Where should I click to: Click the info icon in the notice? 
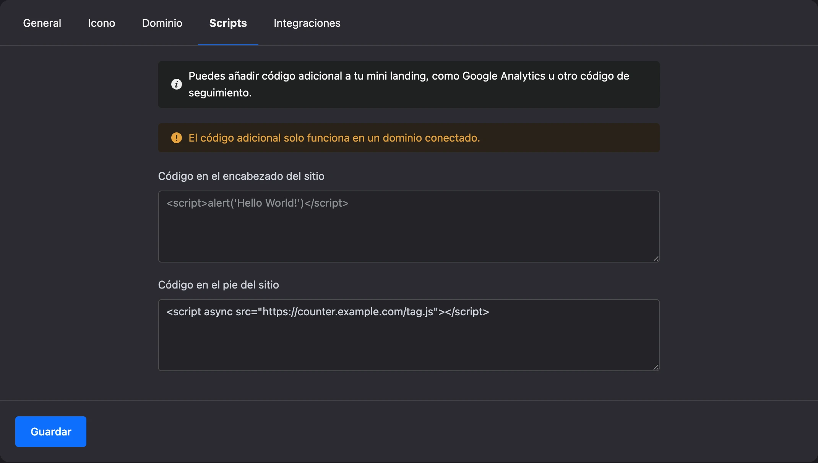coord(176,84)
